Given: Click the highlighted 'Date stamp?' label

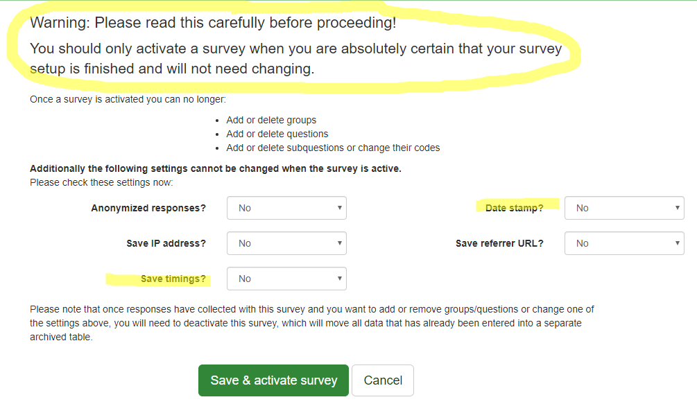Looking at the screenshot, I should 514,208.
